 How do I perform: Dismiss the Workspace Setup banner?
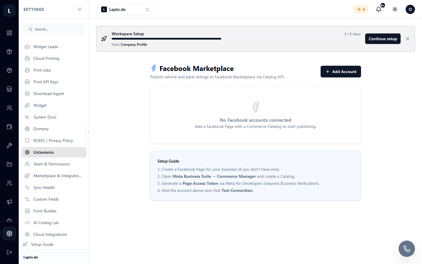408,39
